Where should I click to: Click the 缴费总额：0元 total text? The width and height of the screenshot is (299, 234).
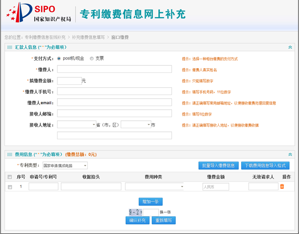tap(81, 154)
